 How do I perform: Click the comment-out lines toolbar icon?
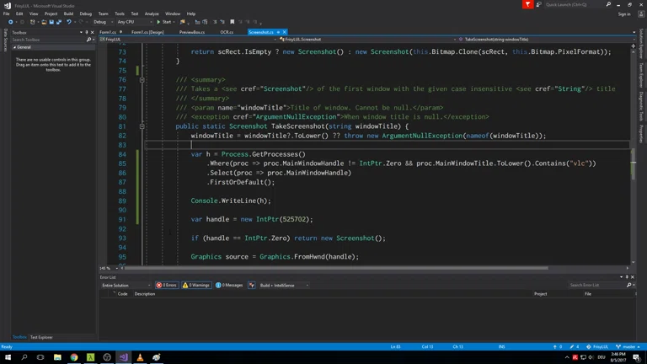[215, 22]
